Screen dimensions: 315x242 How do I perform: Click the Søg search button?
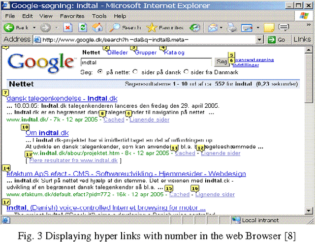221,62
